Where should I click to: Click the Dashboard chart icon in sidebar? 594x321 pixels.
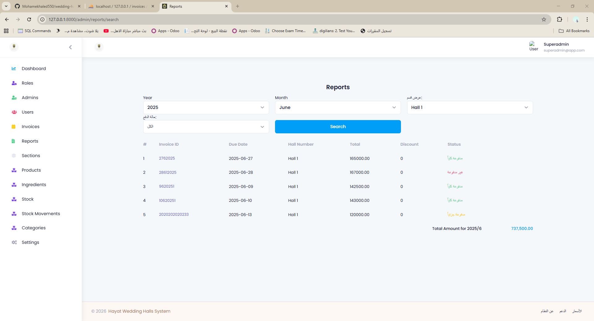click(x=14, y=69)
